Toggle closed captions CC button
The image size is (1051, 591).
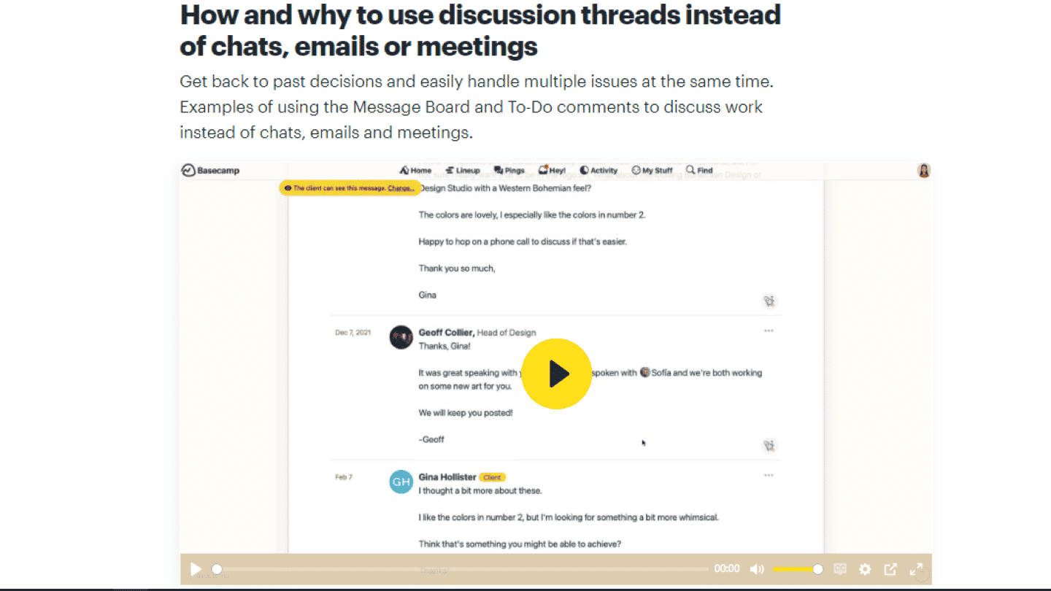coord(840,569)
